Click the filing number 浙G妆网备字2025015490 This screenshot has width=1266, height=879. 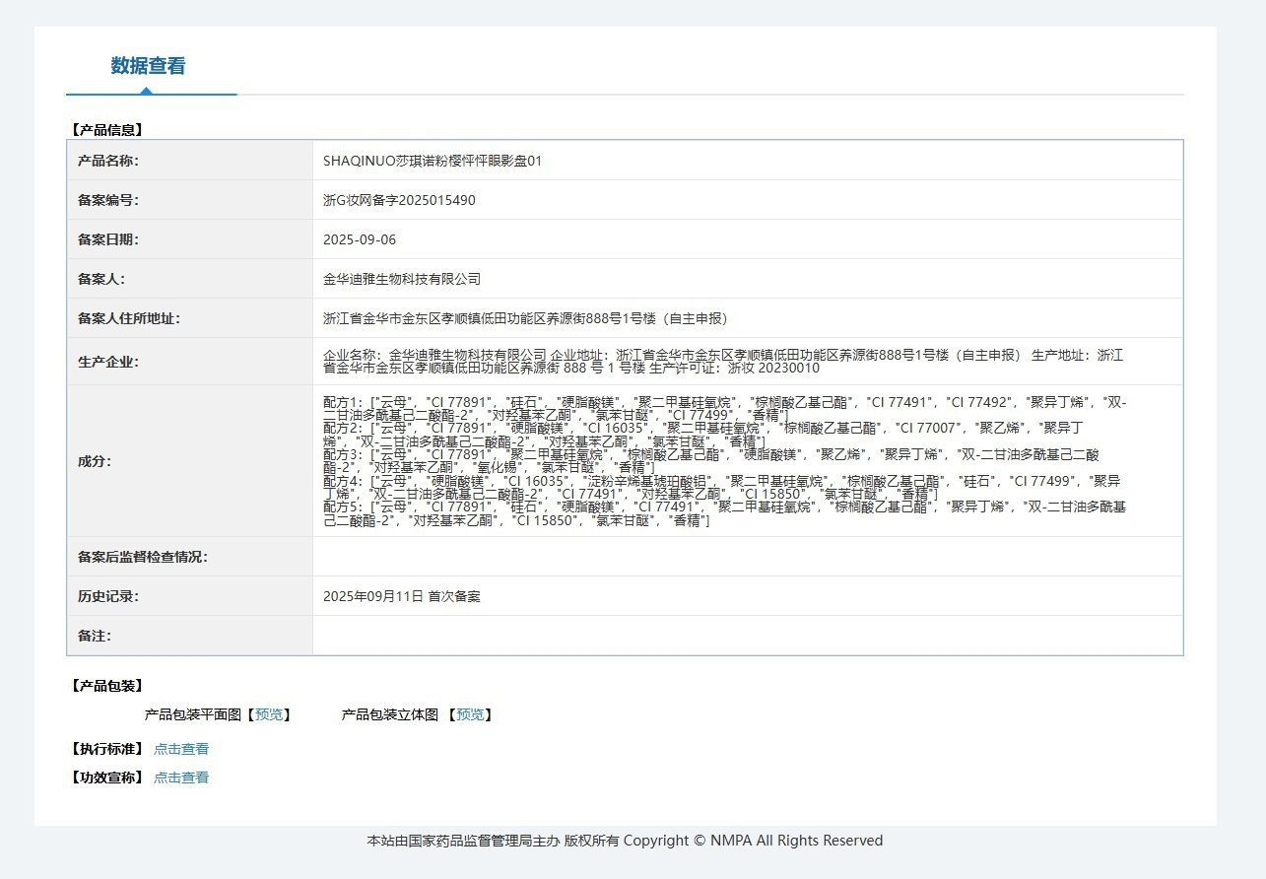point(399,200)
